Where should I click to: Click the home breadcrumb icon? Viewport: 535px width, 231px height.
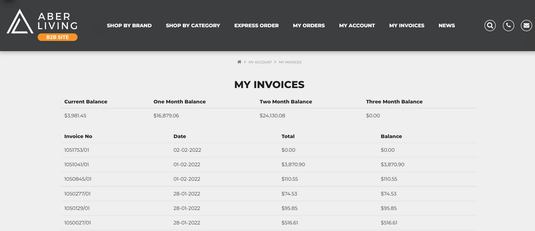[x=239, y=62]
